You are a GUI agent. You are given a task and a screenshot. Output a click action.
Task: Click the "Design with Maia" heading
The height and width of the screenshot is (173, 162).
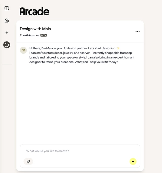[35, 29]
